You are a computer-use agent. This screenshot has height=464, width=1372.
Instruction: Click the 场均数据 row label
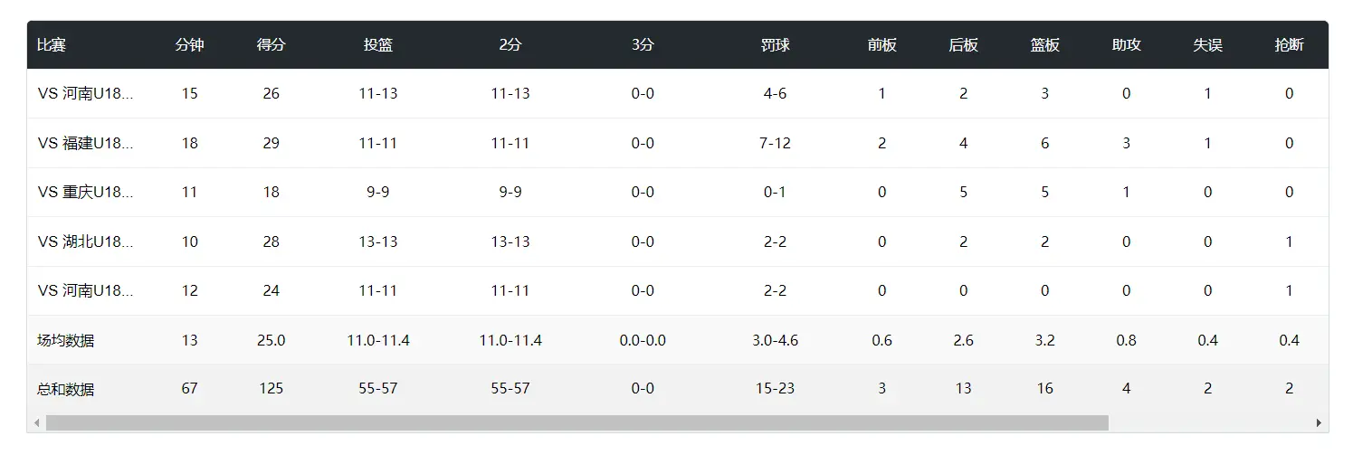65,341
